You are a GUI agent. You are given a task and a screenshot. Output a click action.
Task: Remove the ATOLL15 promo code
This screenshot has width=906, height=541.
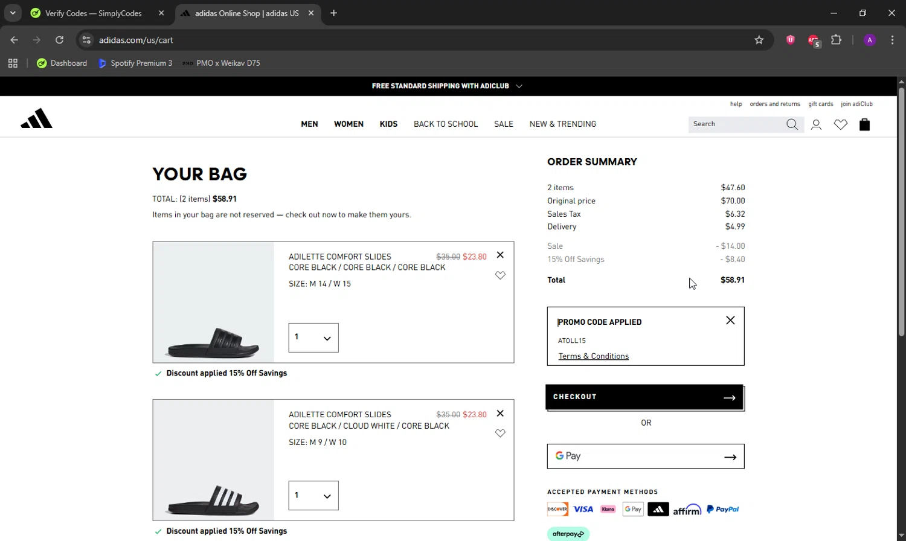point(730,321)
